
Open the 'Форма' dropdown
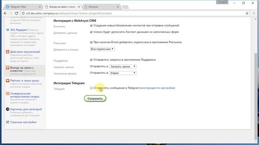click(x=123, y=73)
